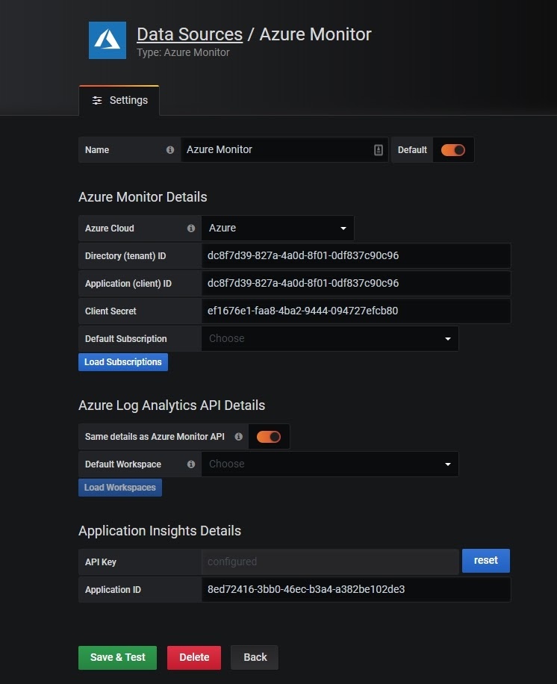Click the Application ID input field

tap(356, 589)
